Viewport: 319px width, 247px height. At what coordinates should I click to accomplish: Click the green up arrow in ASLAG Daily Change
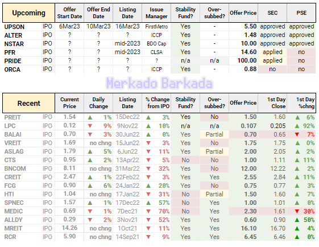coord(90,152)
